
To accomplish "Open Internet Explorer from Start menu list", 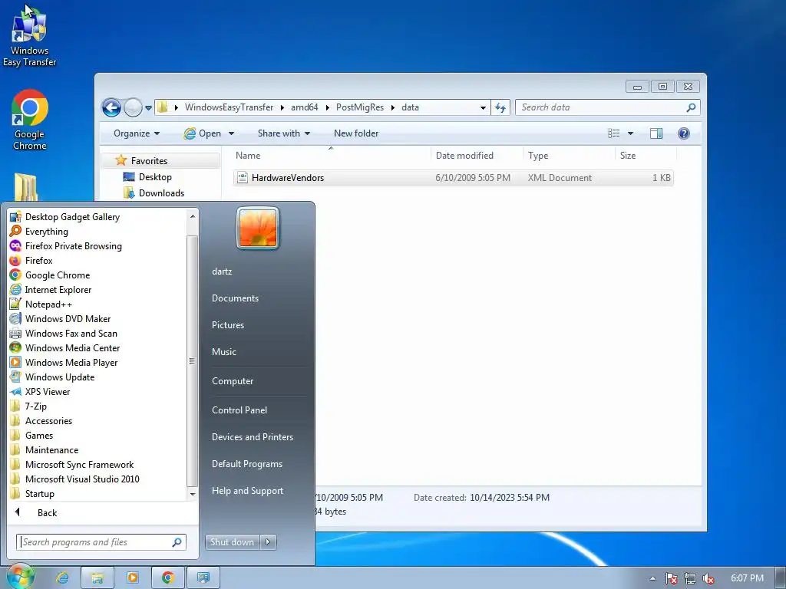I will (x=58, y=289).
